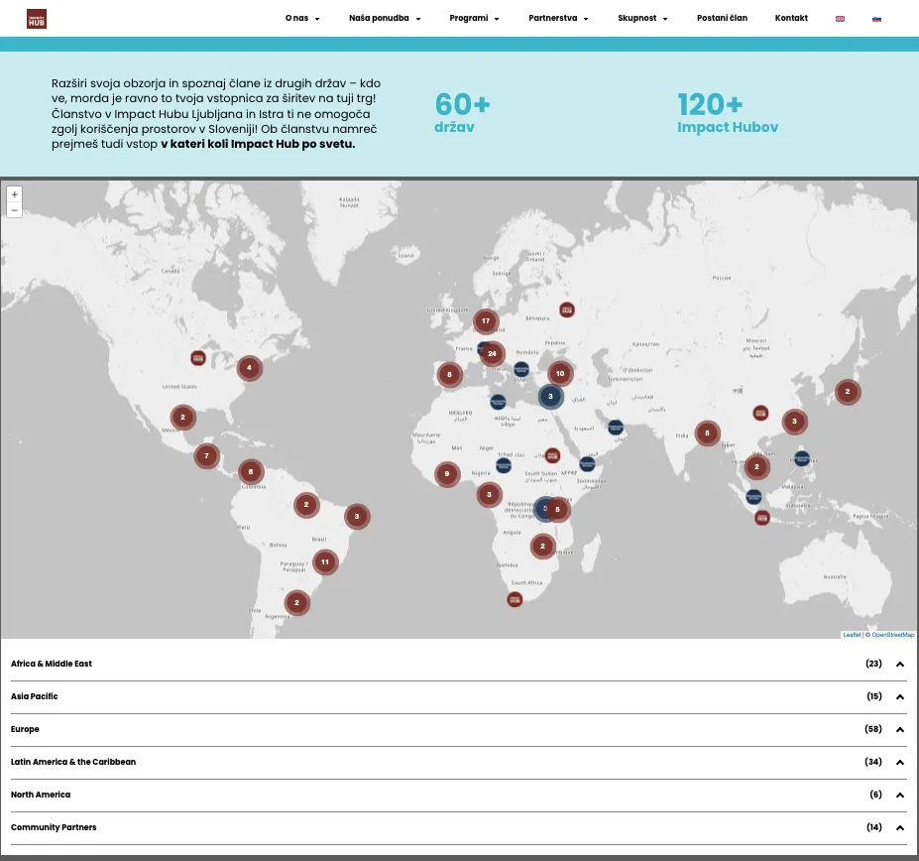919x861 pixels.
Task: Expand the Europe list chevron
Action: click(x=899, y=730)
